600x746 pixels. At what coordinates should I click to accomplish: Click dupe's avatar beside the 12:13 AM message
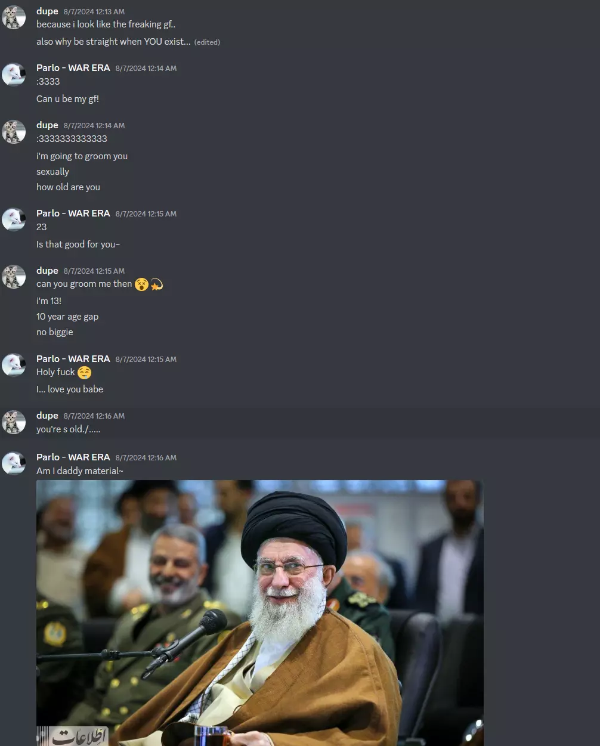[x=14, y=17]
